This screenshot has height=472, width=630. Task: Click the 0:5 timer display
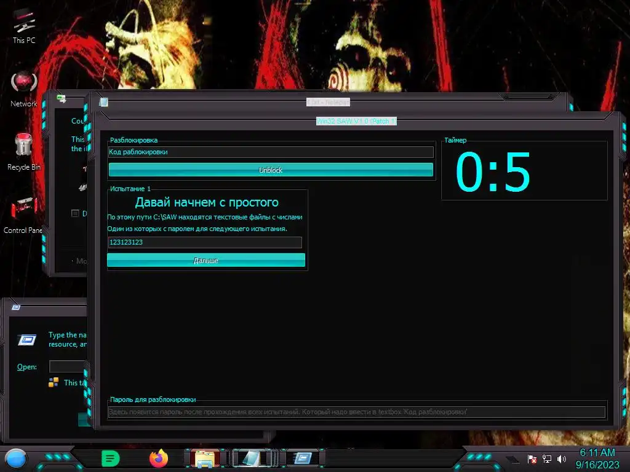pos(493,172)
